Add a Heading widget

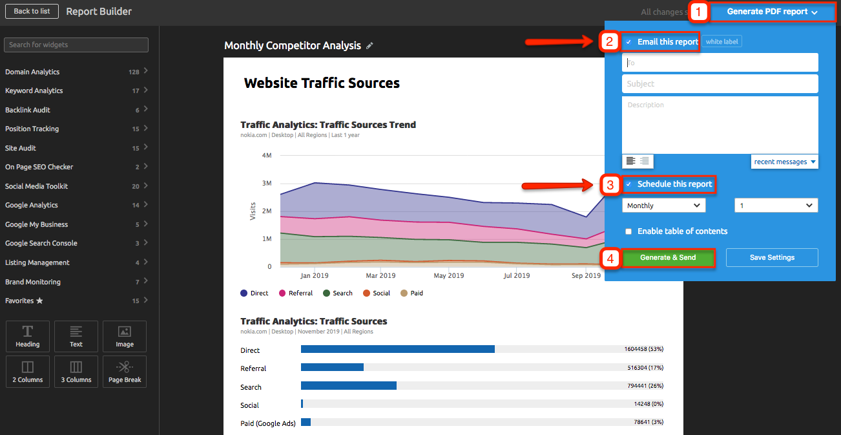click(28, 336)
